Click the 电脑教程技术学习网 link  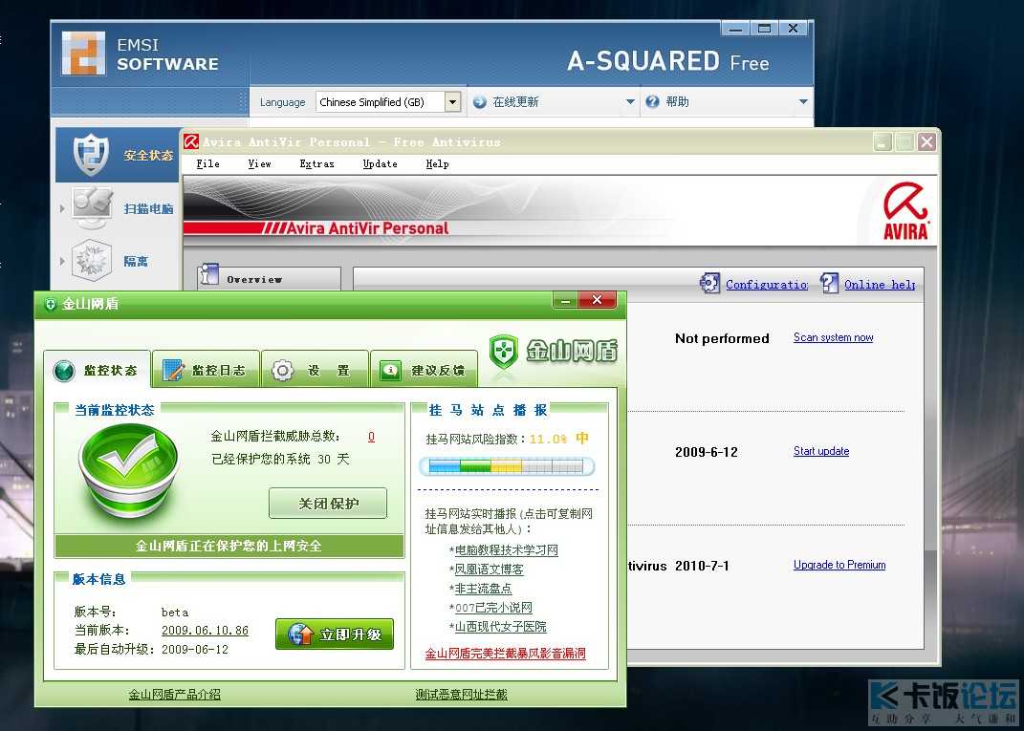506,550
